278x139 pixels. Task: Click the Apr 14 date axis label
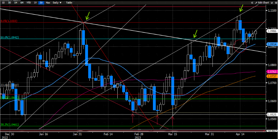[x=240, y=134]
